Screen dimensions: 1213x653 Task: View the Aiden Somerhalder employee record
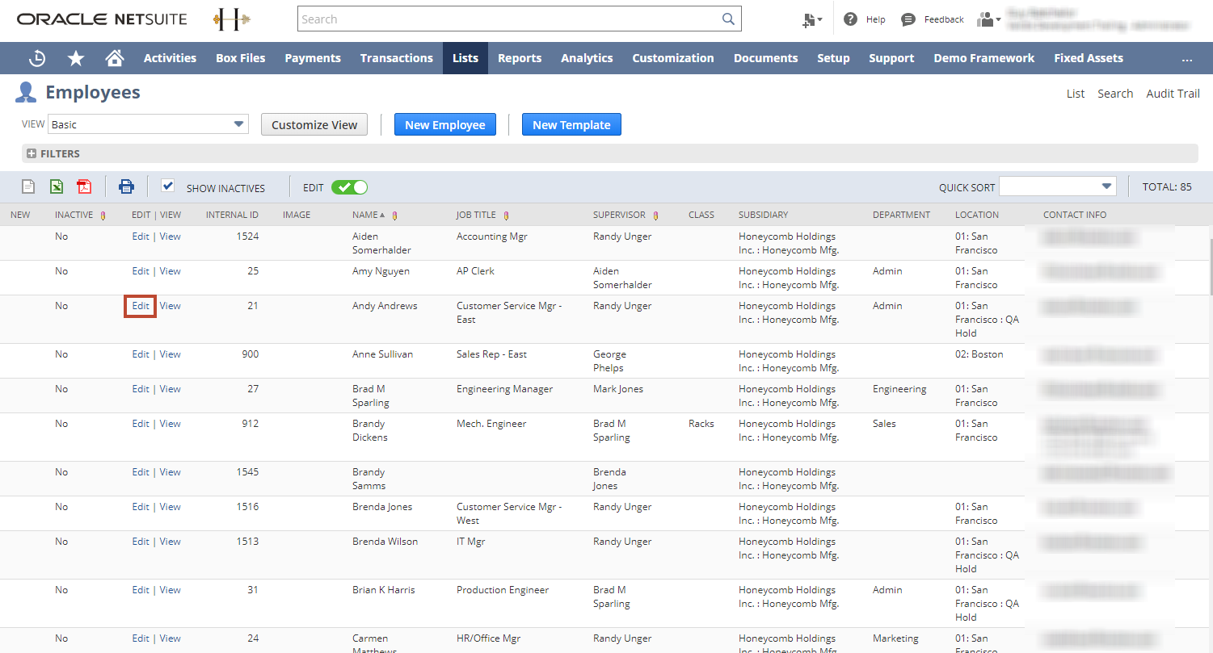[171, 237]
